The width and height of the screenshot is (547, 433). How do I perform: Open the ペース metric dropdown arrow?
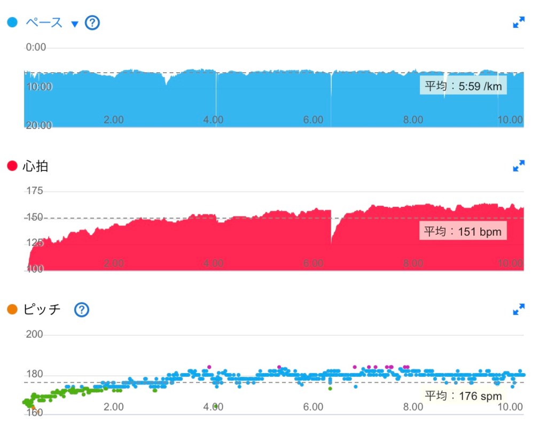pos(75,24)
